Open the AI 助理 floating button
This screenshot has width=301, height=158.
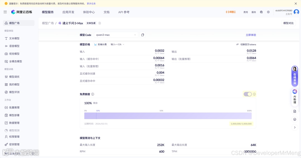pos(295,97)
